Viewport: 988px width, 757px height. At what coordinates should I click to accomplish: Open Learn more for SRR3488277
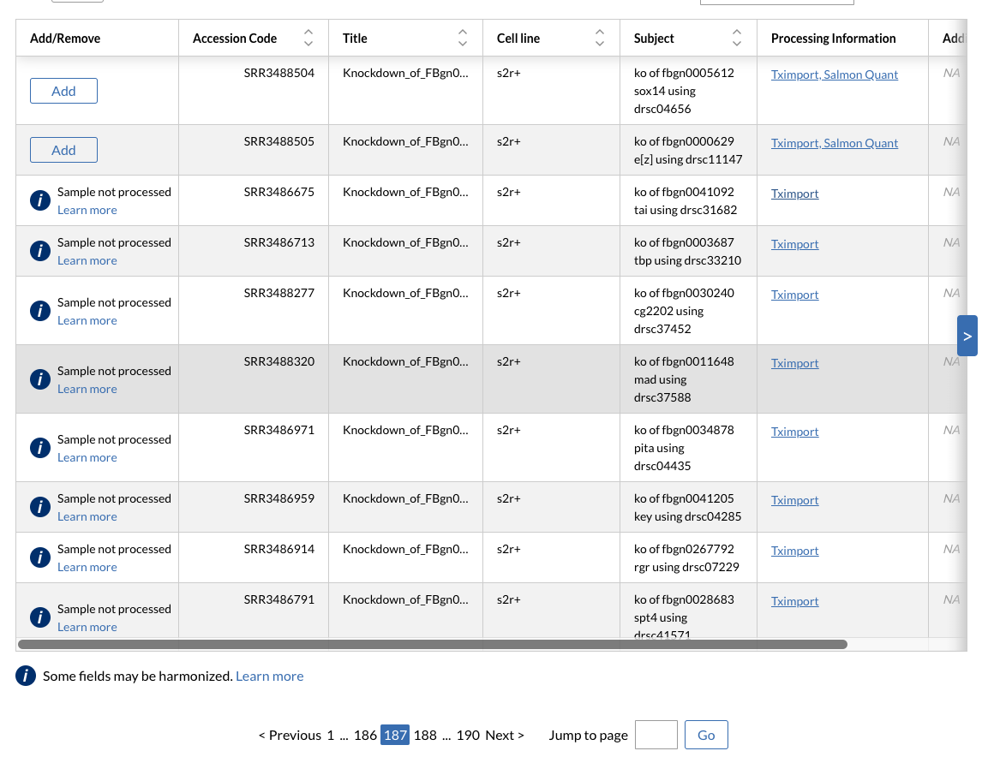point(87,320)
